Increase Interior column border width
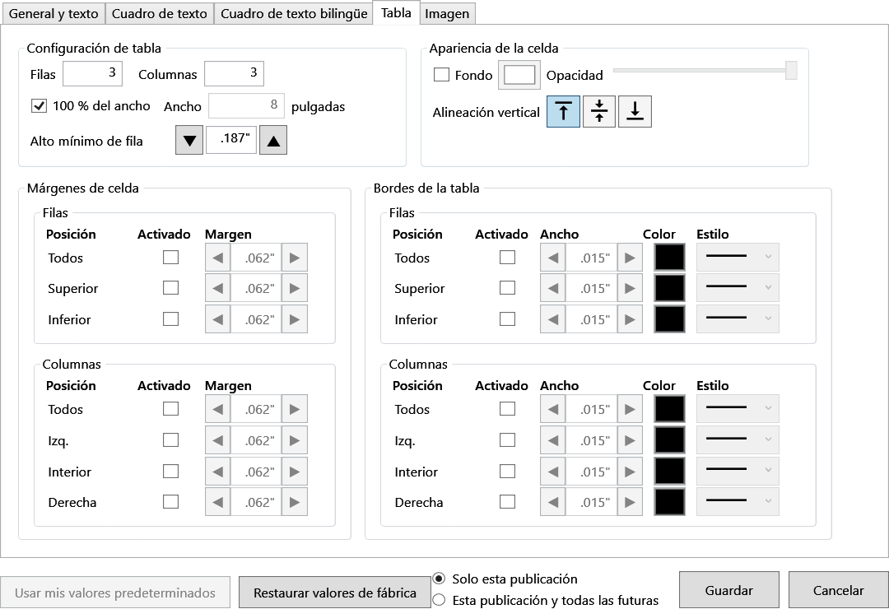Viewport: 889px width, 609px height. pyautogui.click(x=630, y=472)
